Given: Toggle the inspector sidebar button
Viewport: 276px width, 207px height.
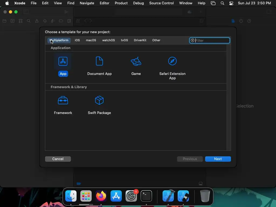Looking at the screenshot, I should [269, 12].
